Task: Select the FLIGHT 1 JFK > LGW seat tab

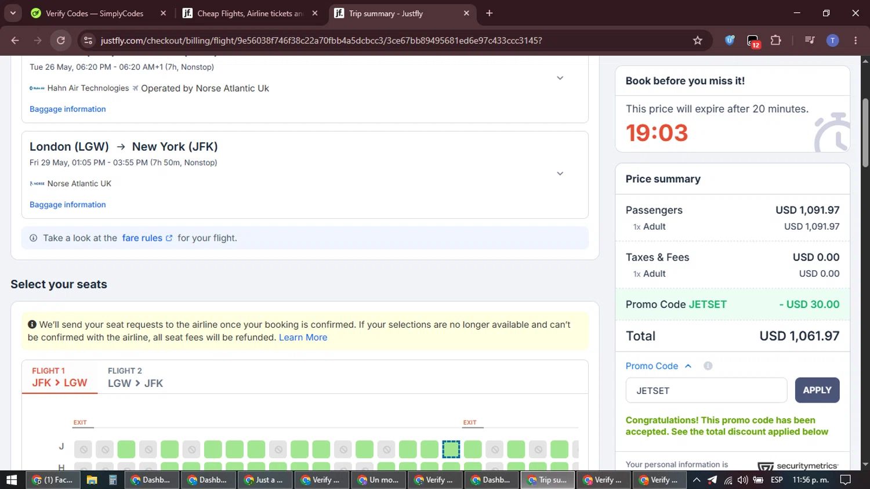Action: (59, 377)
